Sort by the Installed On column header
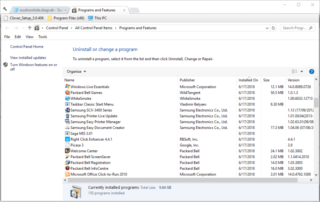The height and width of the screenshot is (202, 320). [x=249, y=80]
